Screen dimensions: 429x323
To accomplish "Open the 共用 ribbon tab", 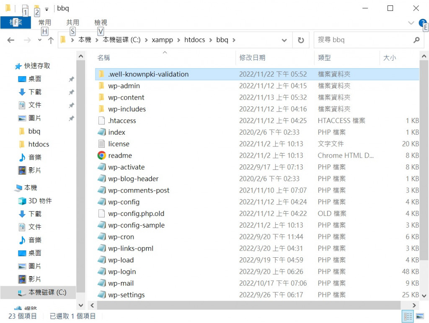I will coord(72,23).
